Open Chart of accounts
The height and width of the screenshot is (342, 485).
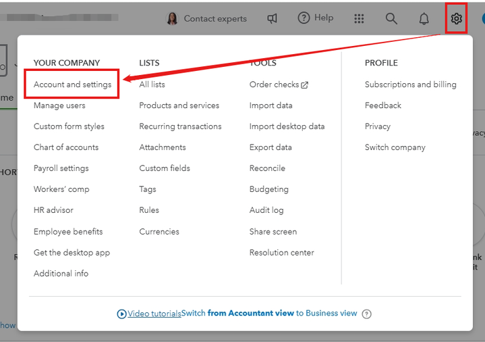coord(66,147)
